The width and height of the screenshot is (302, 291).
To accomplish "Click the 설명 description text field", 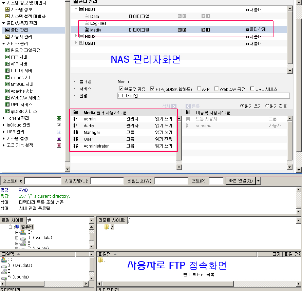I will click(203, 96).
